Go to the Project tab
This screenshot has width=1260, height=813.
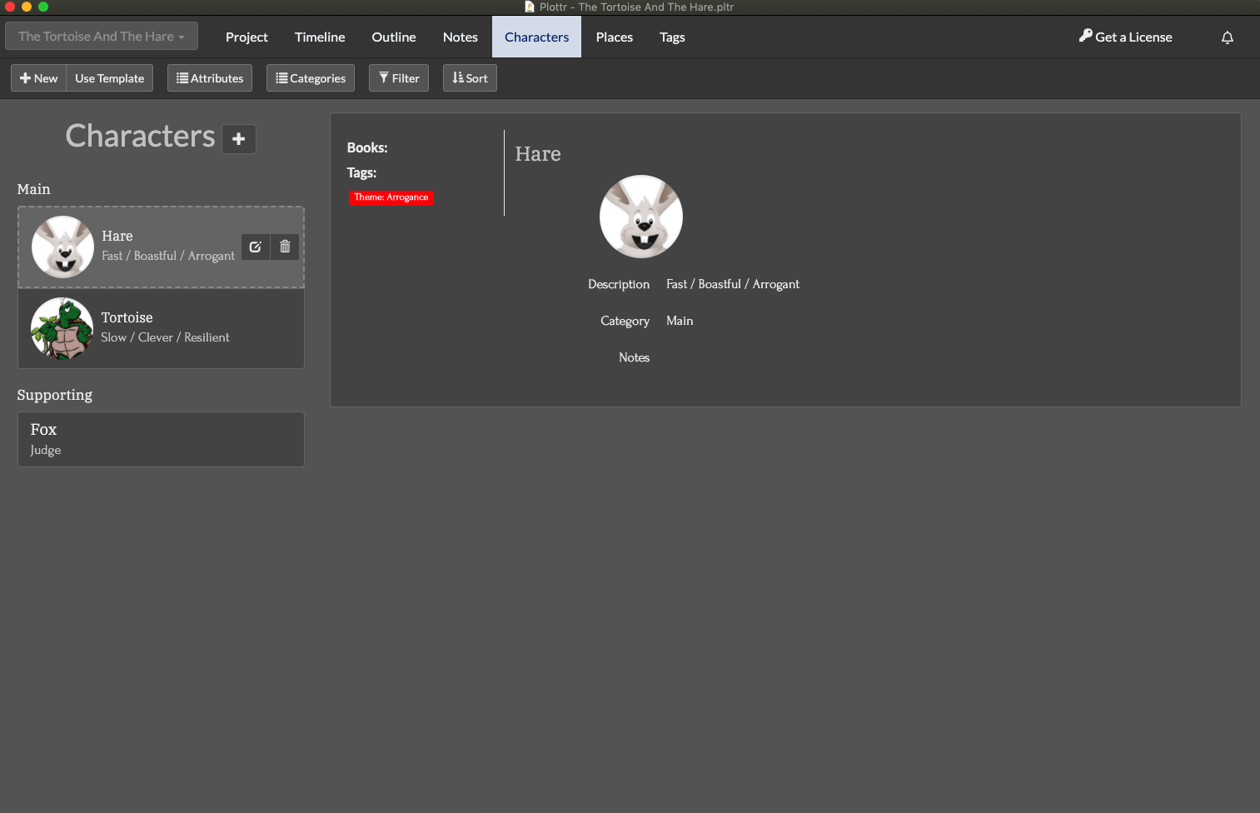pos(247,37)
